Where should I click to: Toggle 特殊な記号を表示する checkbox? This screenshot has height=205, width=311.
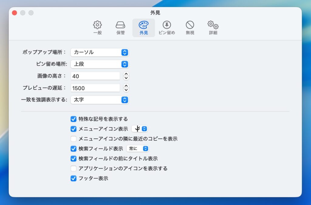73,119
